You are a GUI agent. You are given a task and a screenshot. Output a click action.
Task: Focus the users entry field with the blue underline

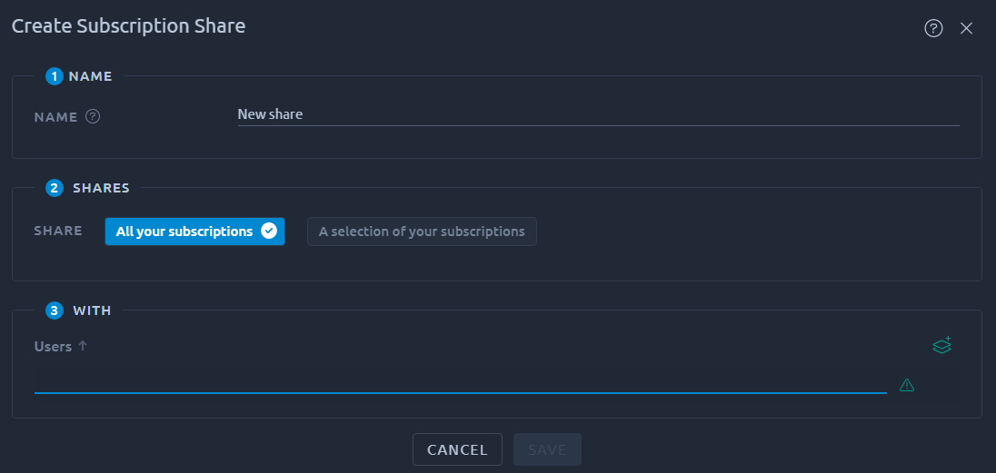pyautogui.click(x=460, y=382)
